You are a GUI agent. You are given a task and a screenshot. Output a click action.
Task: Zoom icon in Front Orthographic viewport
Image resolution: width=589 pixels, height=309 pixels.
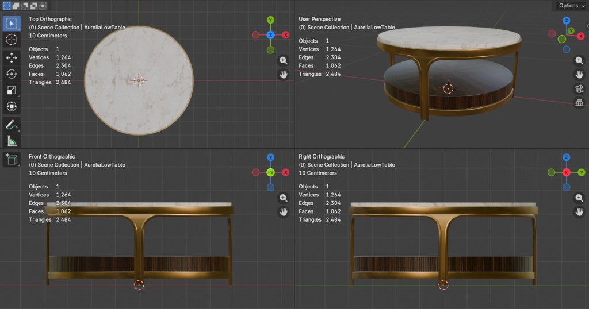284,198
